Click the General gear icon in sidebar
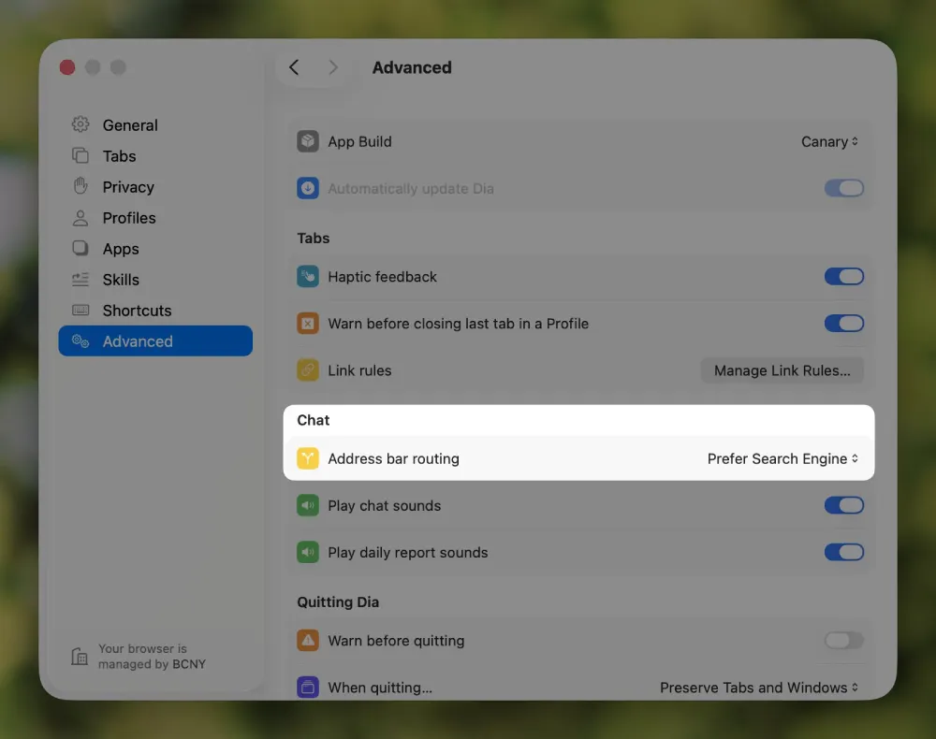Screen dimensions: 936x739 [x=80, y=124]
